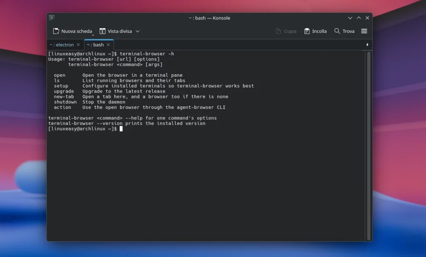
Task: Expand the Nuova scheda dropdown arrow
Action: (x=93, y=35)
